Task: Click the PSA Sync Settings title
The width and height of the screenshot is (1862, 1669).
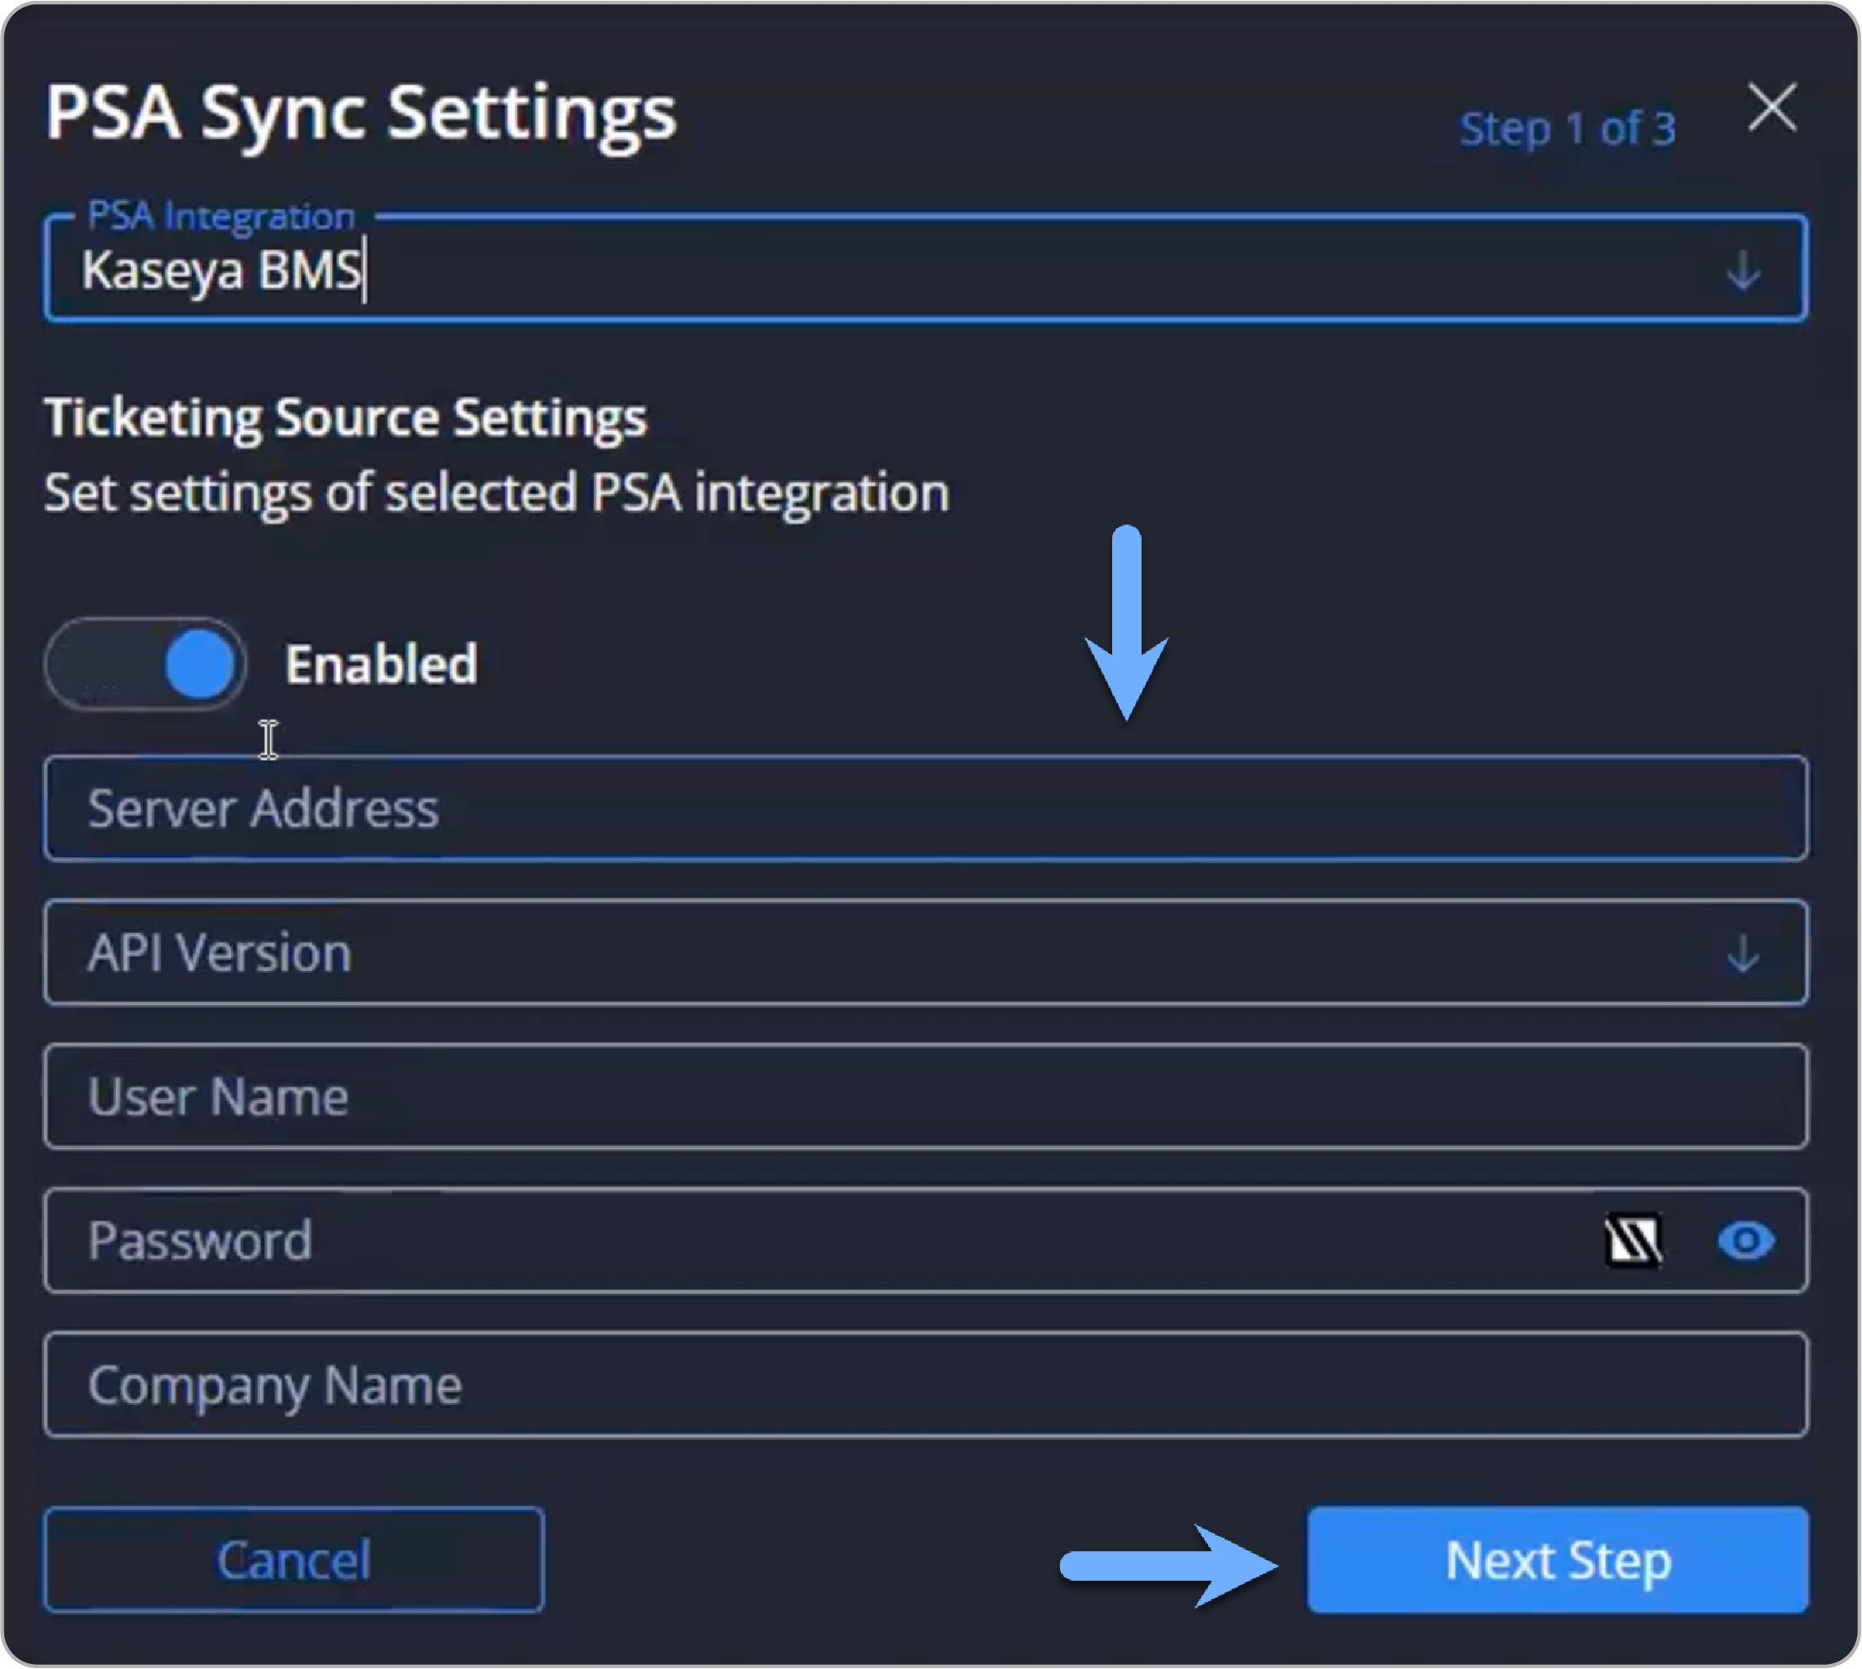Action: (361, 114)
